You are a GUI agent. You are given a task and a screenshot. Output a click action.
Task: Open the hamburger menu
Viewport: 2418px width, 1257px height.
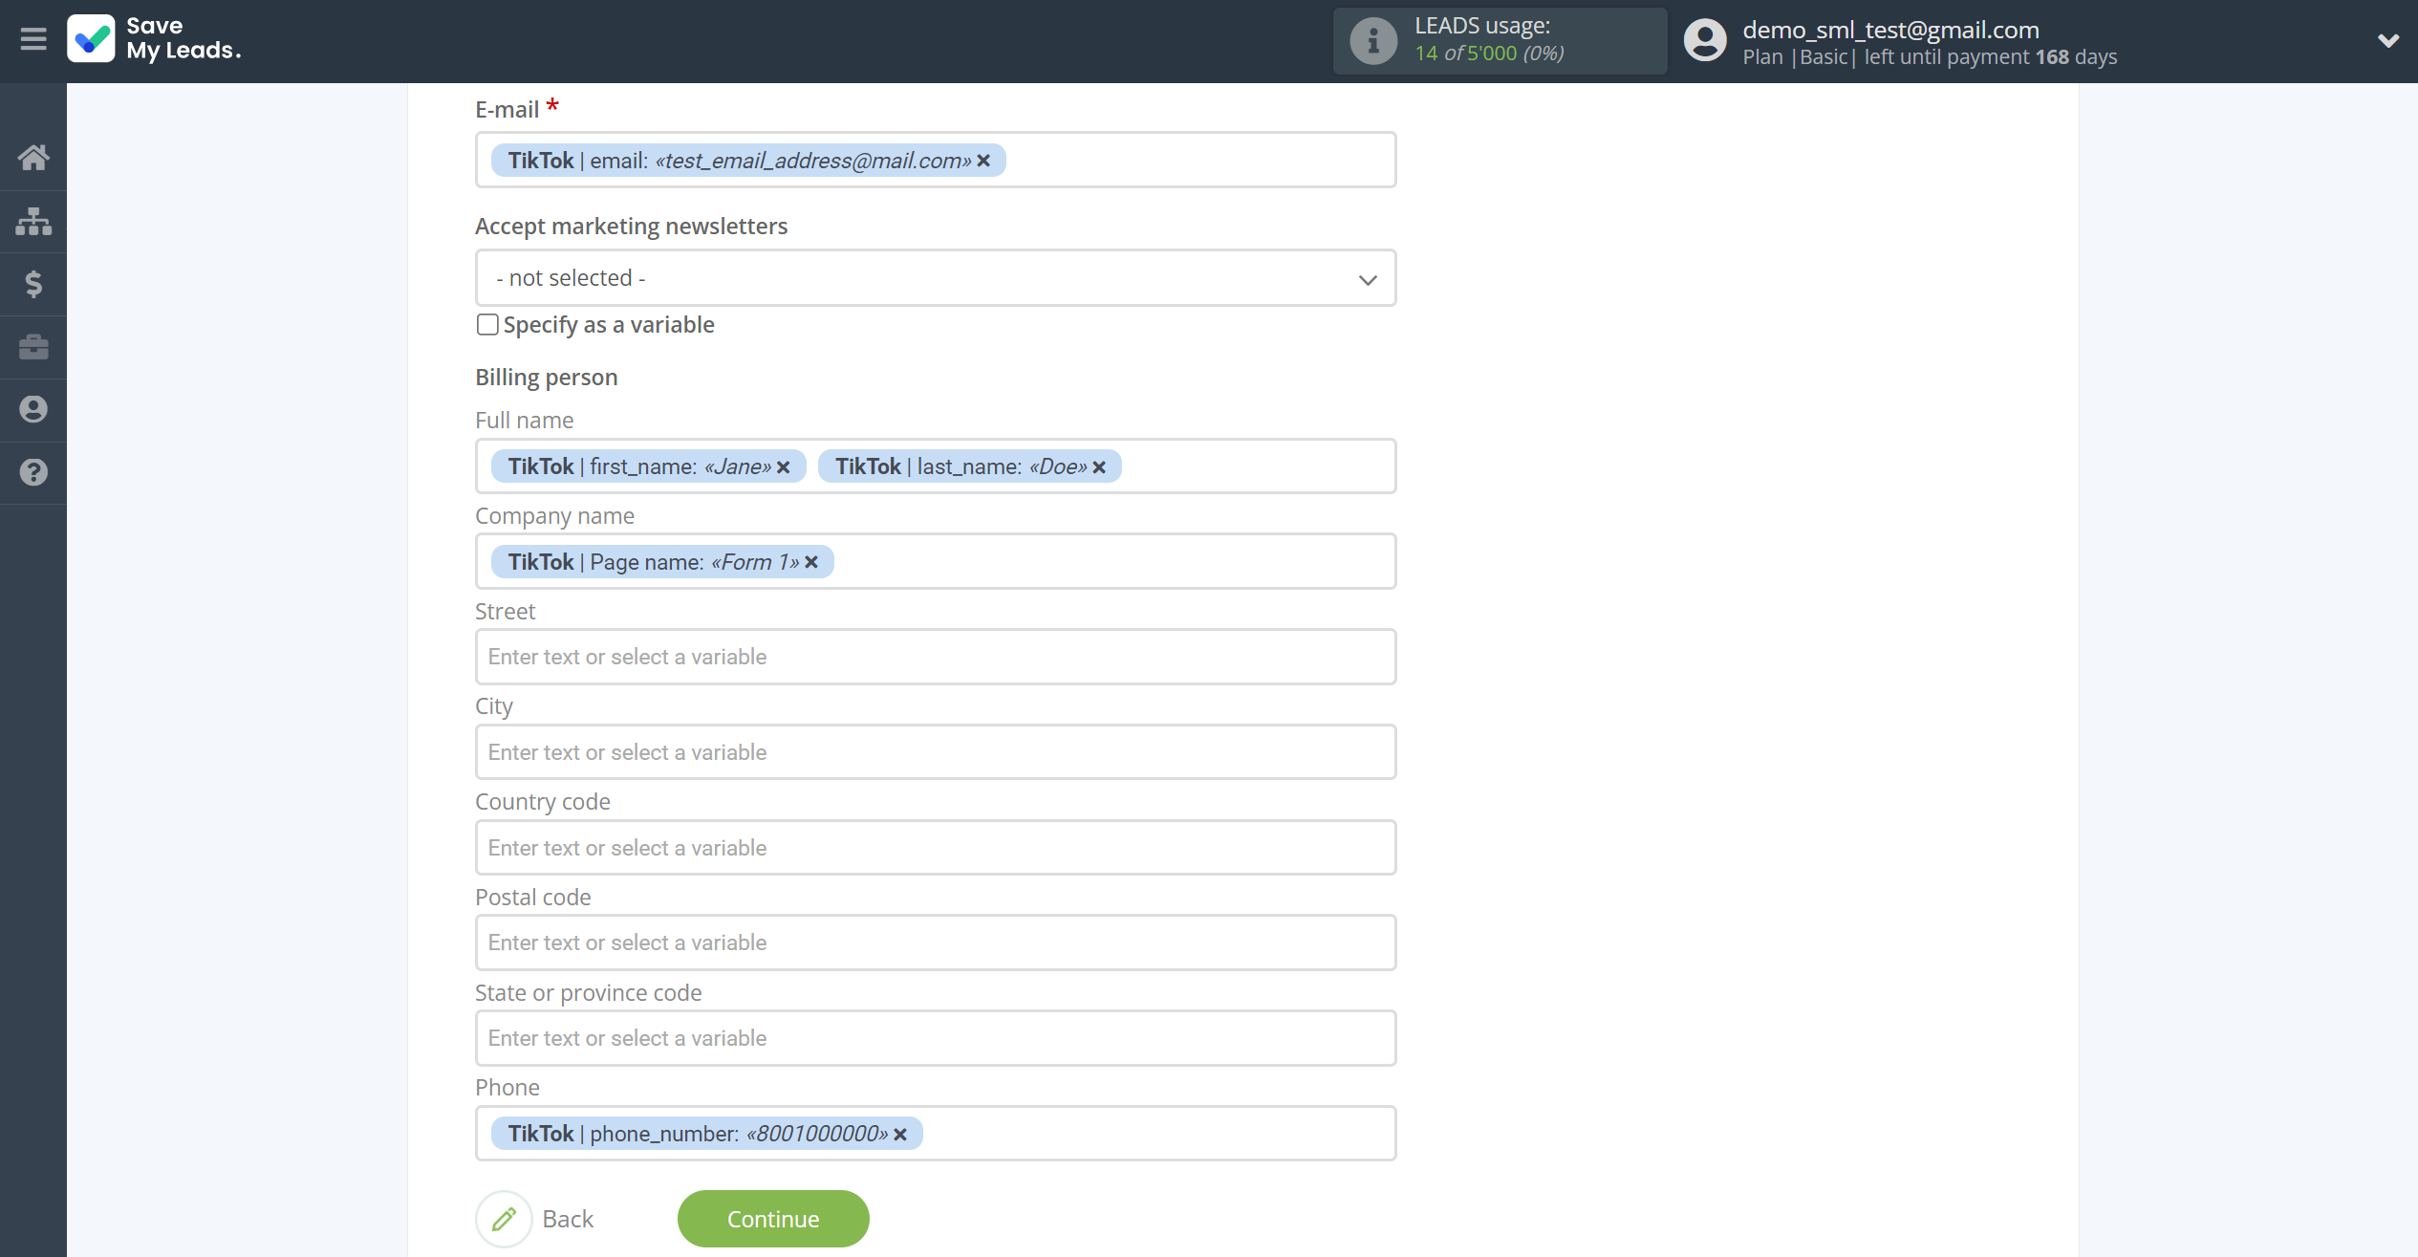point(33,39)
